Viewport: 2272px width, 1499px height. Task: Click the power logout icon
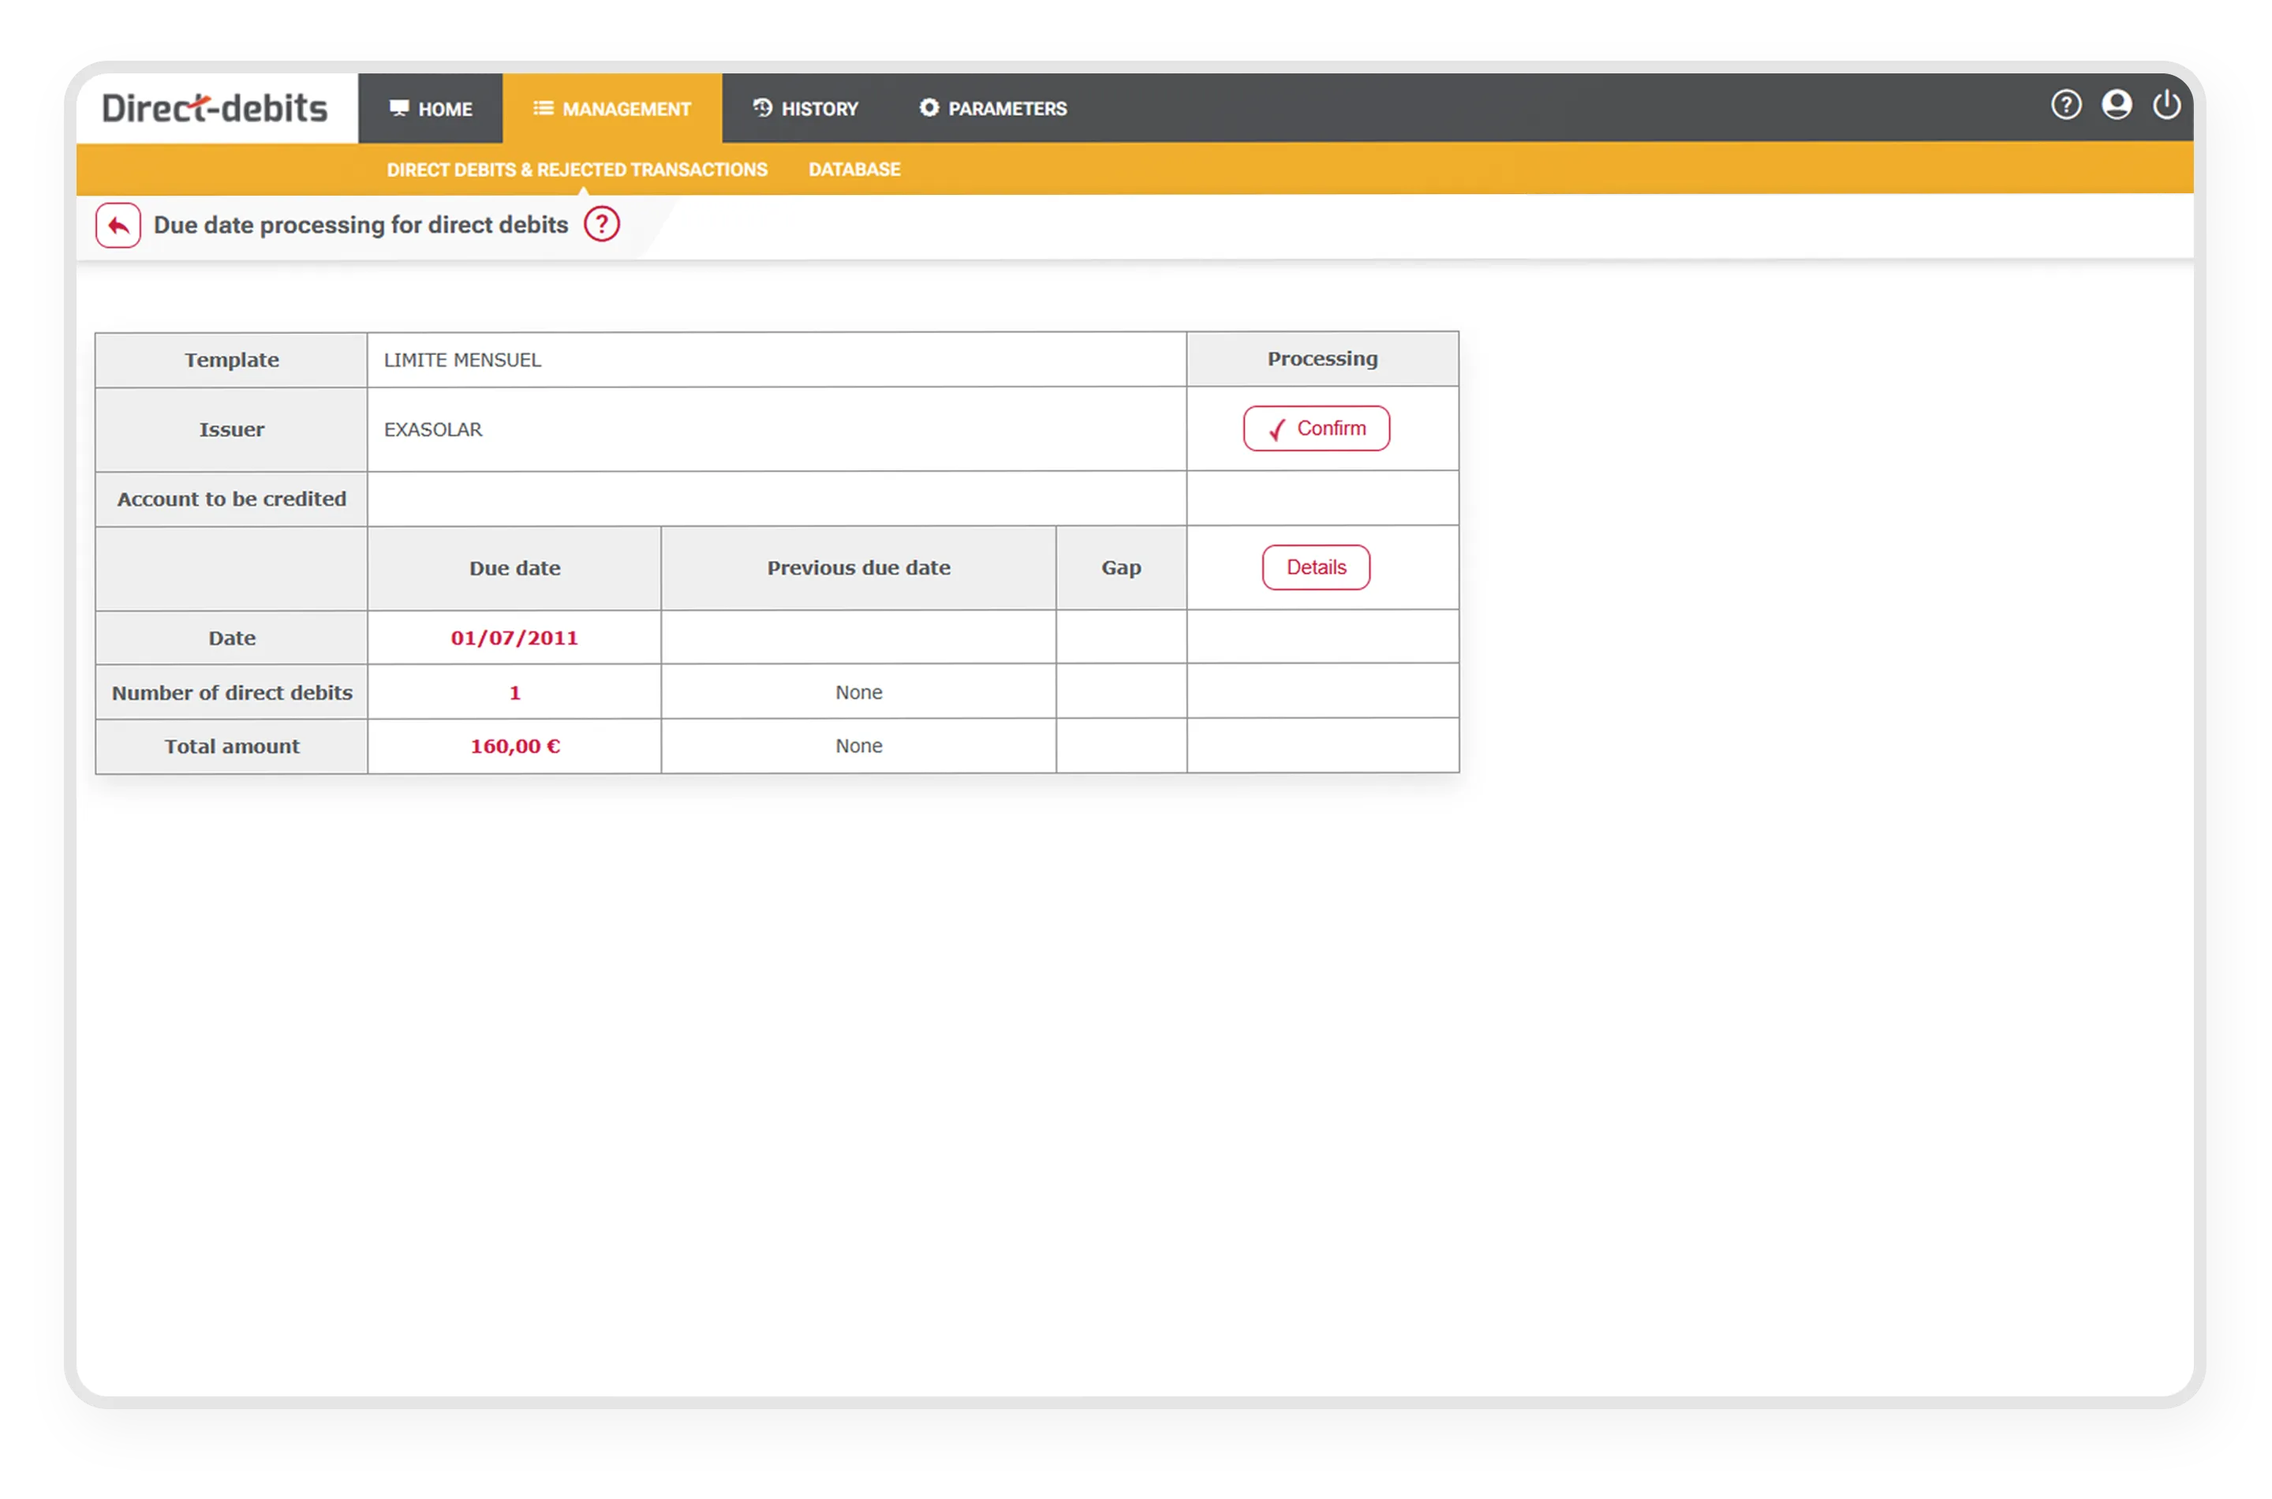2166,105
